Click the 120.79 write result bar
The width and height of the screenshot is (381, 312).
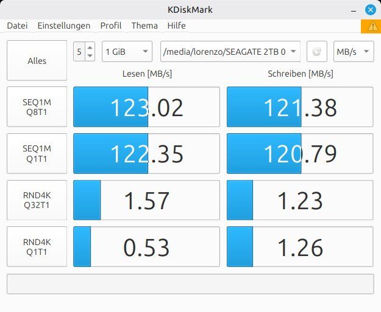click(300, 153)
